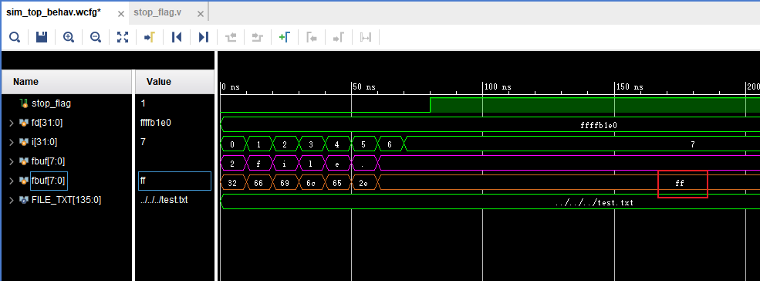This screenshot has width=760, height=281.
Task: Expand the i[31:0] signal
Action: [12, 142]
